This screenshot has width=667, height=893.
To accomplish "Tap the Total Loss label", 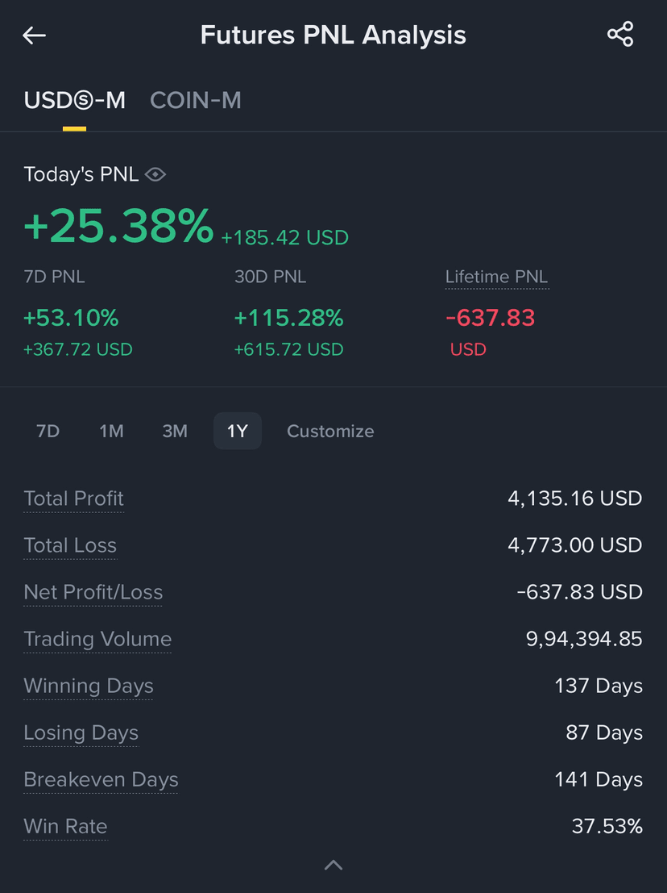I will tap(70, 545).
